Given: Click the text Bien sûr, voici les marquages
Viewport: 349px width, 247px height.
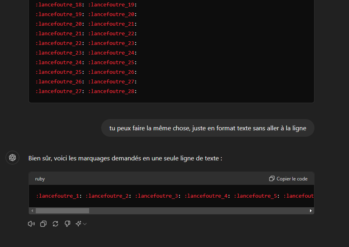Looking at the screenshot, I should (x=125, y=158).
